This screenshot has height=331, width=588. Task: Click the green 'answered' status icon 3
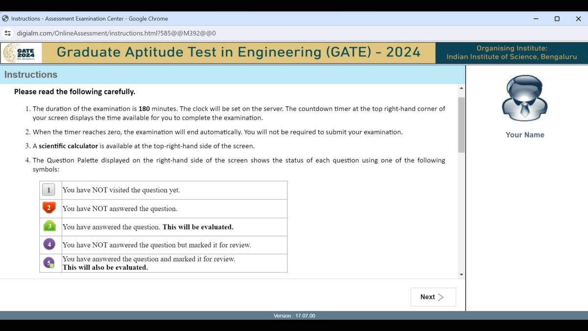(x=49, y=226)
